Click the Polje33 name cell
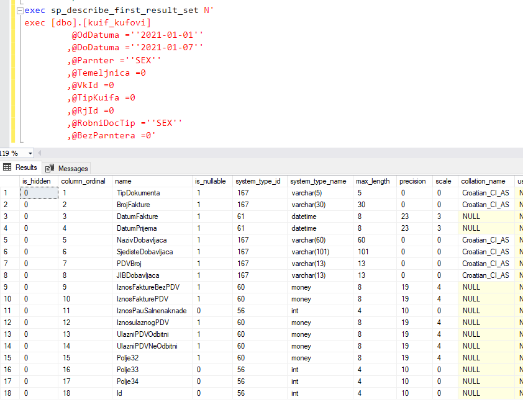 point(152,370)
